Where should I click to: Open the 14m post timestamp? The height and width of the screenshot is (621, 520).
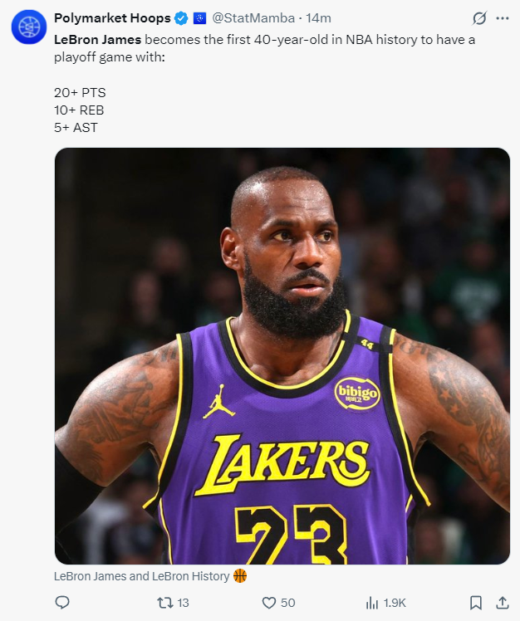(319, 18)
